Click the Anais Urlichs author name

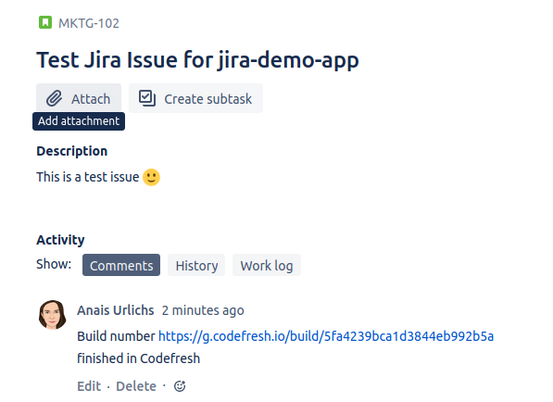pyautogui.click(x=116, y=310)
